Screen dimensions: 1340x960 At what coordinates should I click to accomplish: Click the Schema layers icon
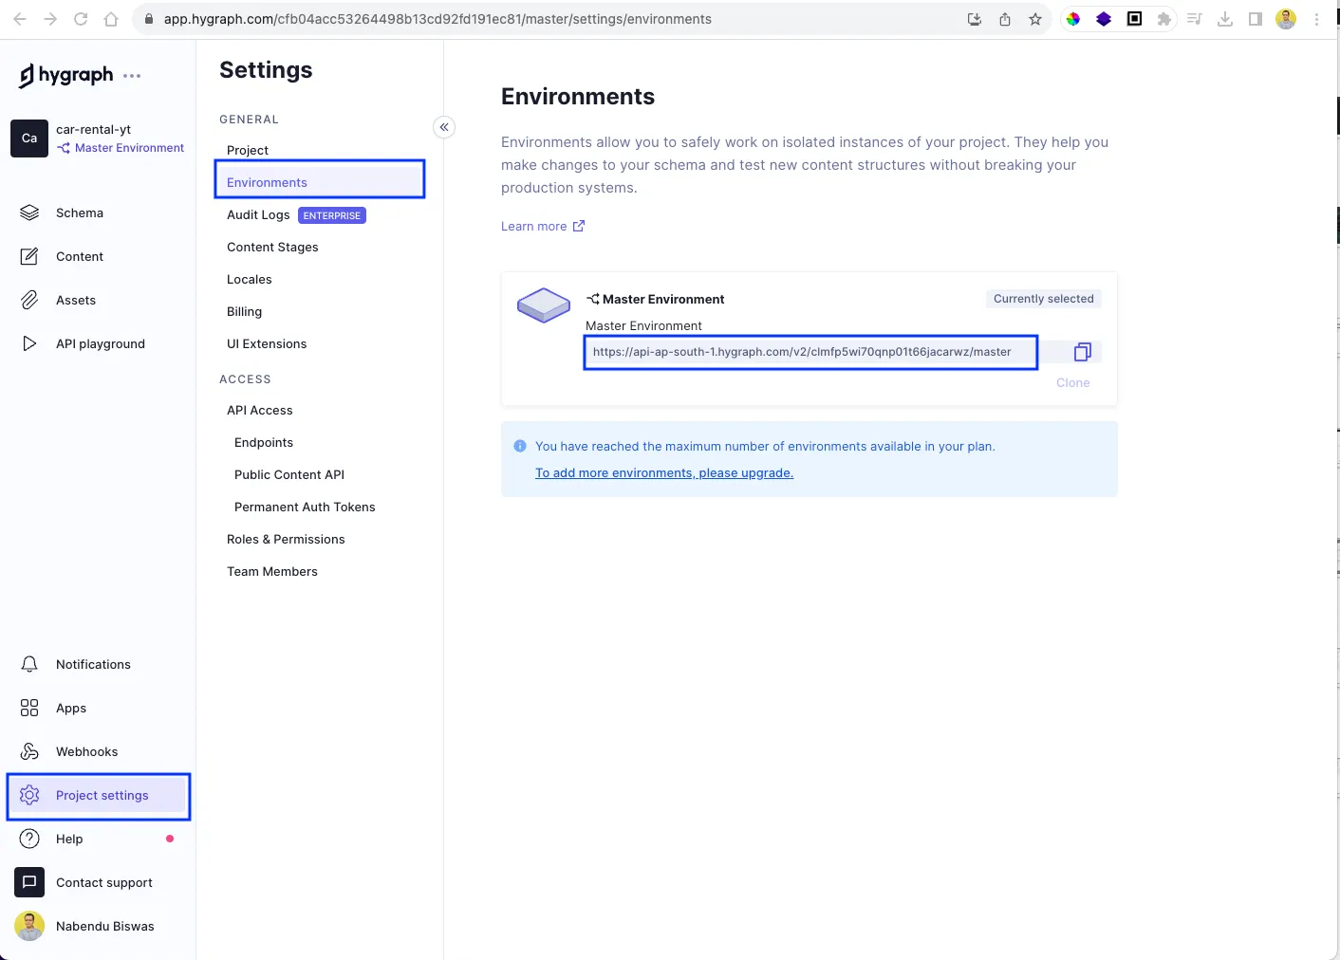coord(29,212)
